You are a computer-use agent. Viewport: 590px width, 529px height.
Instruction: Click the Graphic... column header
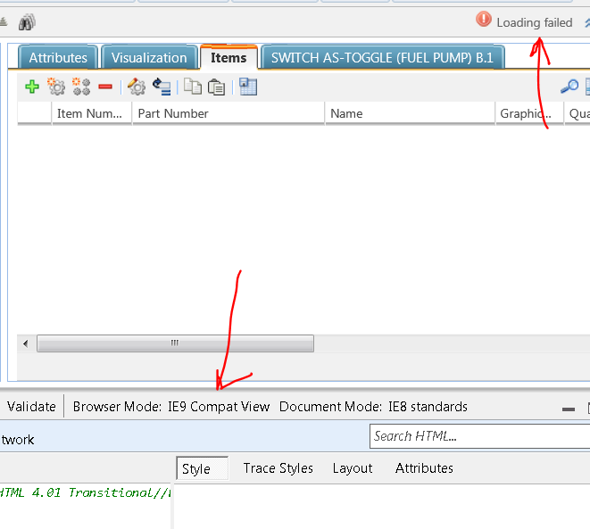(529, 113)
